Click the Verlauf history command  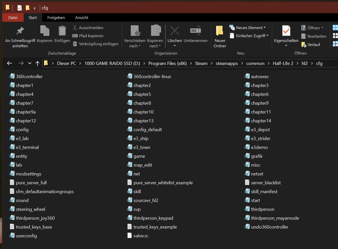(x=311, y=44)
